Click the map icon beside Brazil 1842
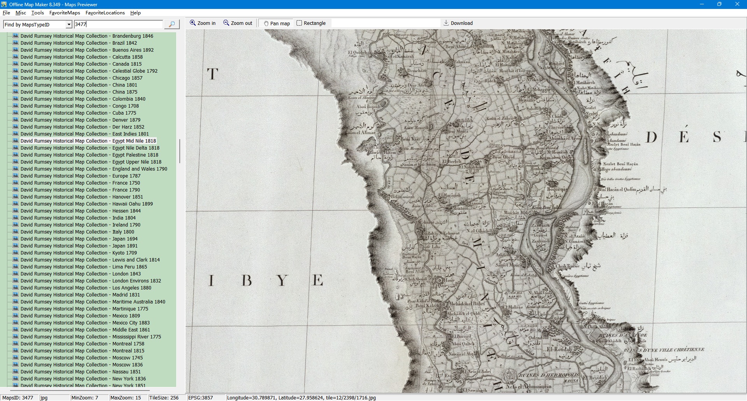Image resolution: width=747 pixels, height=401 pixels. pos(16,43)
